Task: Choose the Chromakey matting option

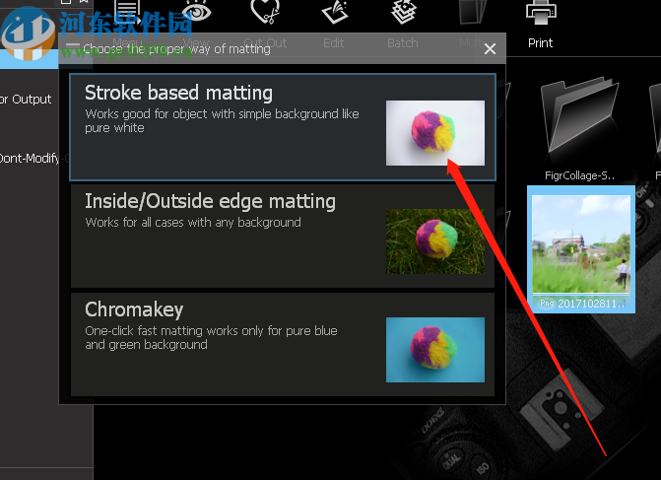Action: pyautogui.click(x=283, y=345)
